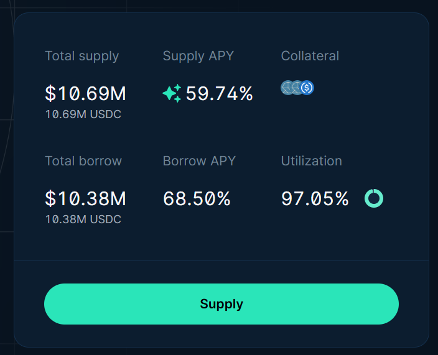Click the 97.05% utilization value
438x355 pixels.
(315, 199)
